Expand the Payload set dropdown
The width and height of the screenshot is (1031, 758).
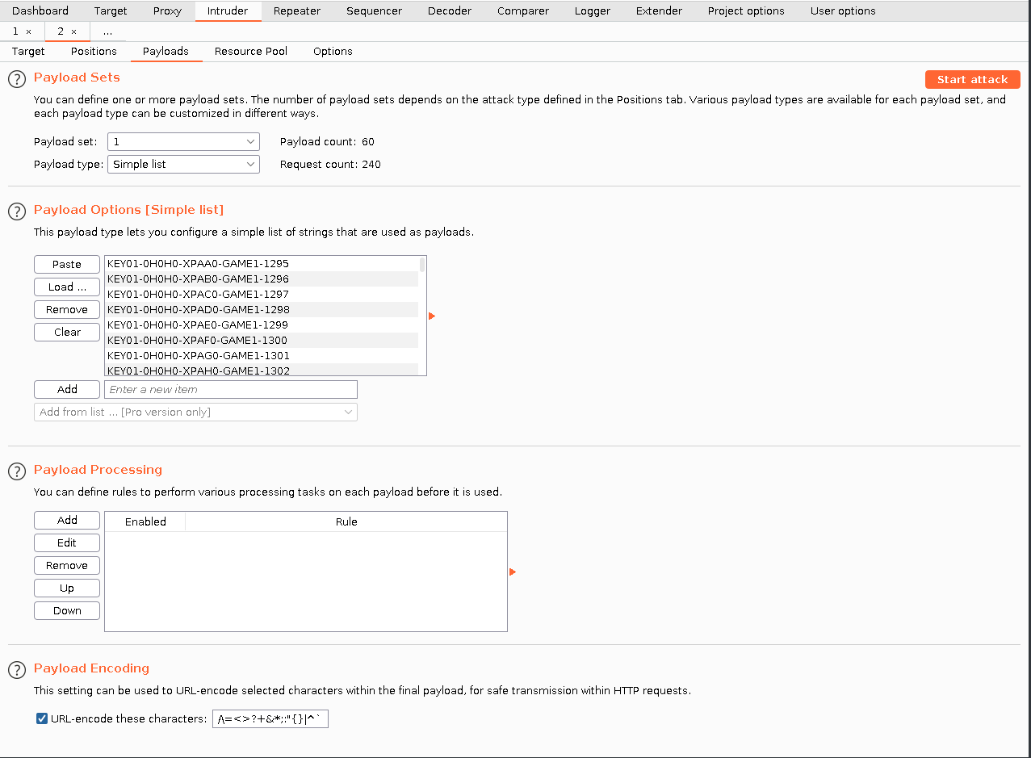coord(183,142)
